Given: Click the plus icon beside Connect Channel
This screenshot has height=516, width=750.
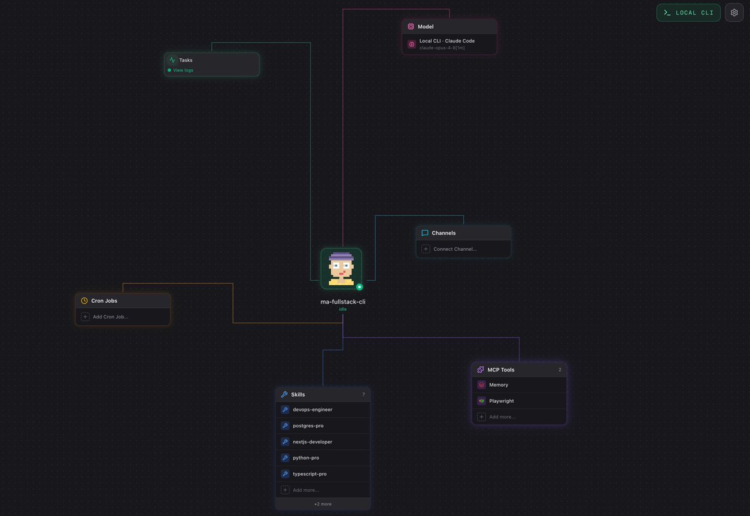Looking at the screenshot, I should [426, 249].
